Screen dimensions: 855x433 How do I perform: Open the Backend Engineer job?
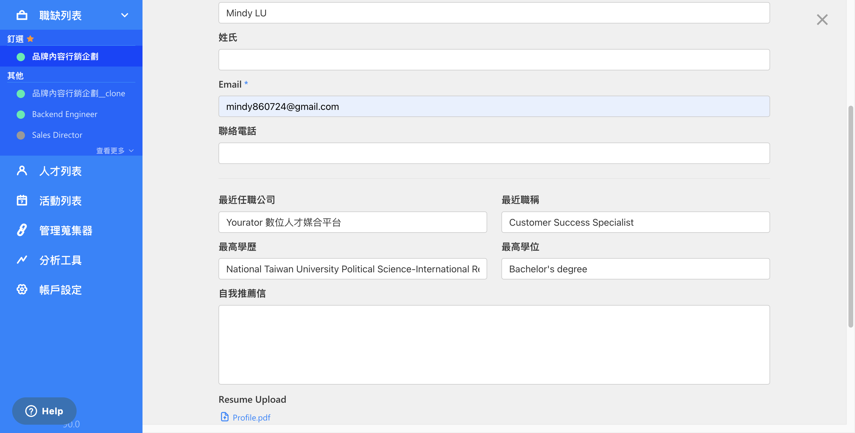65,115
